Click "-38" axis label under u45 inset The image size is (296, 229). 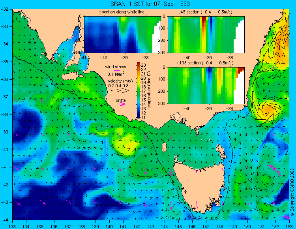click(x=230, y=58)
